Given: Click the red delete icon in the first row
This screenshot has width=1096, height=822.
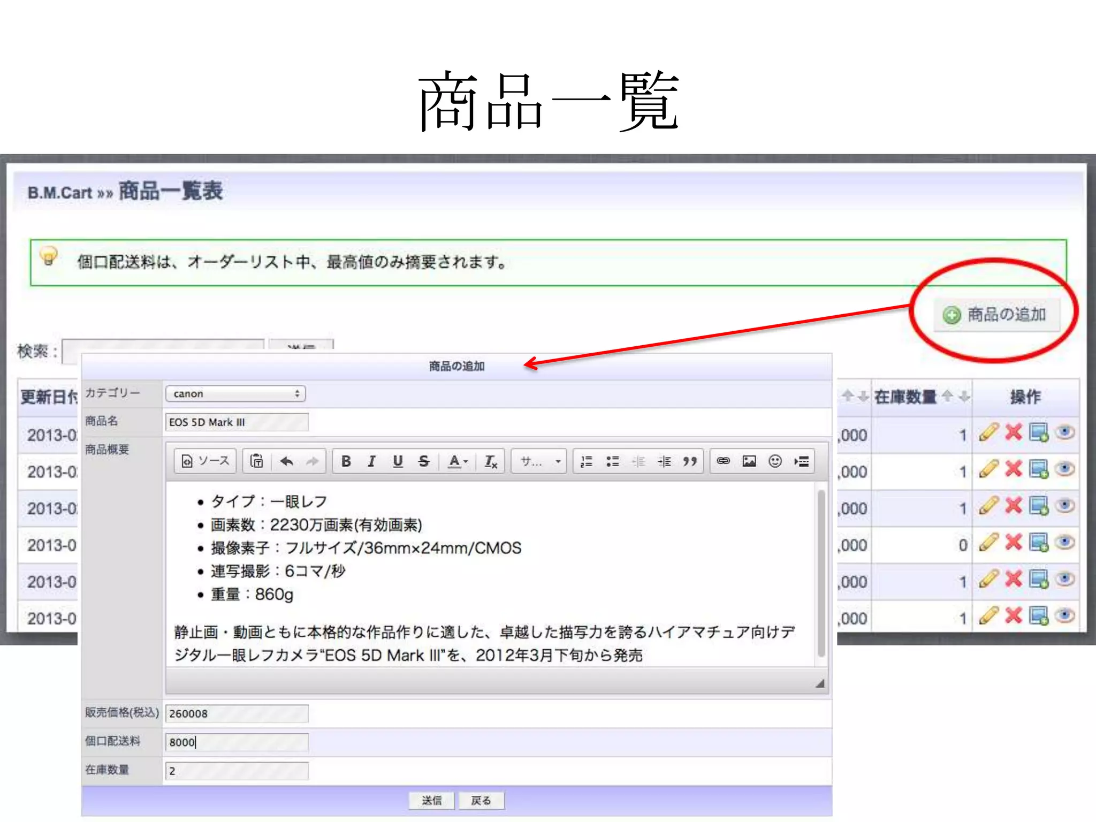Looking at the screenshot, I should 1014,432.
